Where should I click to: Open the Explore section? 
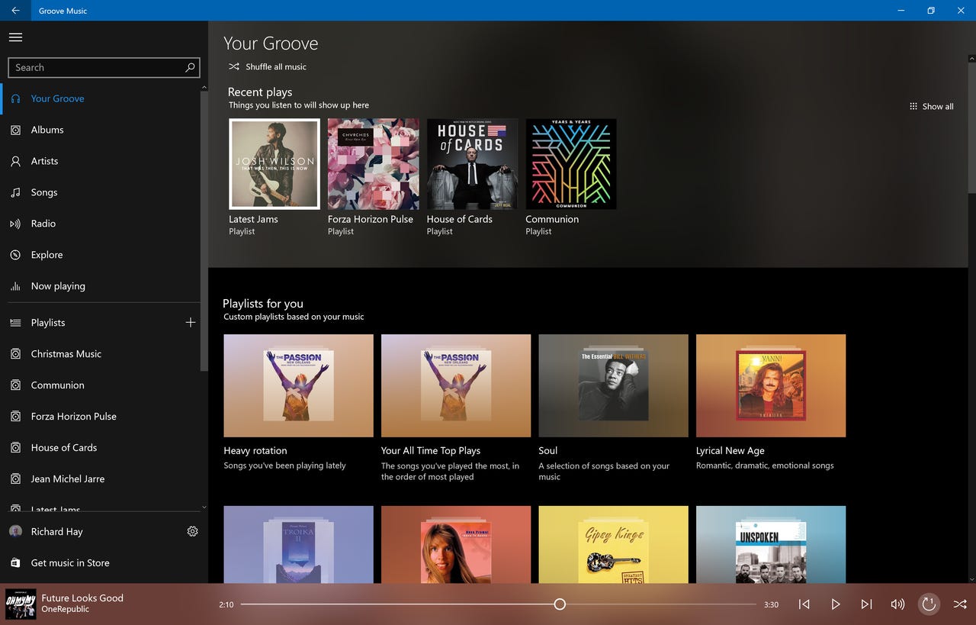point(47,254)
